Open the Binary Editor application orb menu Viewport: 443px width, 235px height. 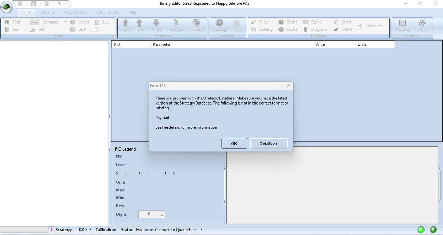click(x=7, y=7)
